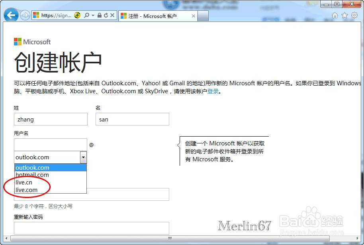364x245 pixels.
Task: Follow the 登录 sign-in link
Action: coord(213,91)
